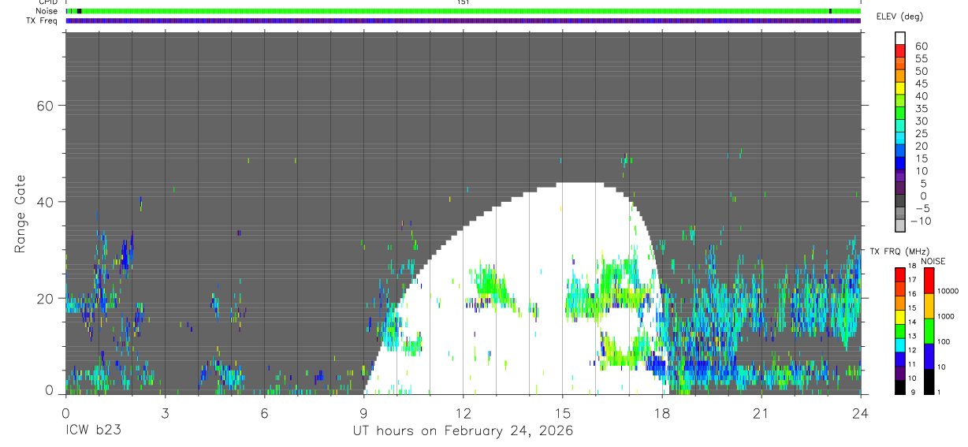Click the CPID value '151'
The image size is (968, 447).
pos(464,3)
